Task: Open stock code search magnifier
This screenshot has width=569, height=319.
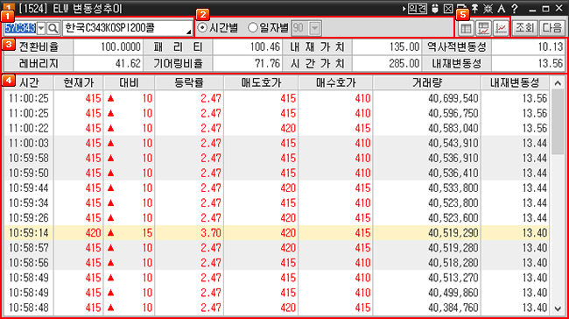Action: click(53, 28)
